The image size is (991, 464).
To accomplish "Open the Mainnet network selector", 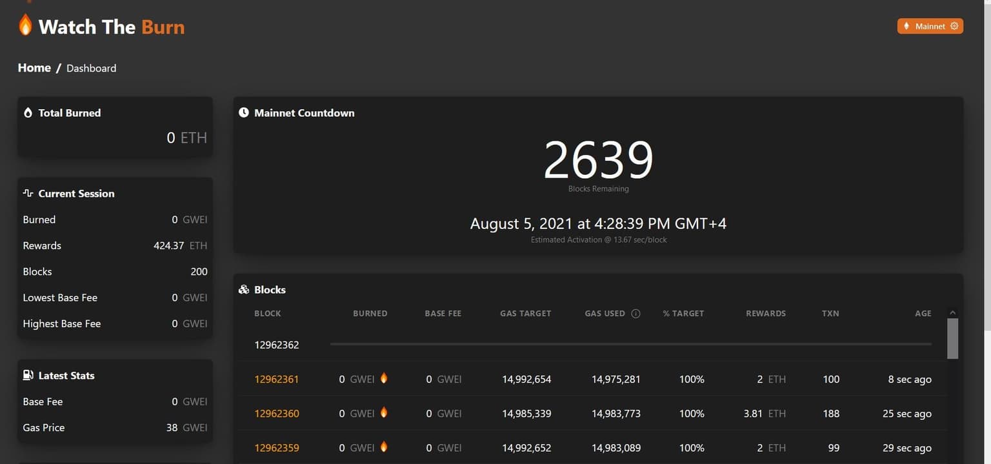I will [x=929, y=26].
